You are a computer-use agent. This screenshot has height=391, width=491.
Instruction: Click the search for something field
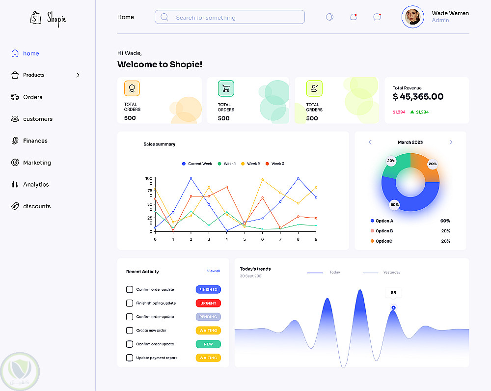[229, 17]
